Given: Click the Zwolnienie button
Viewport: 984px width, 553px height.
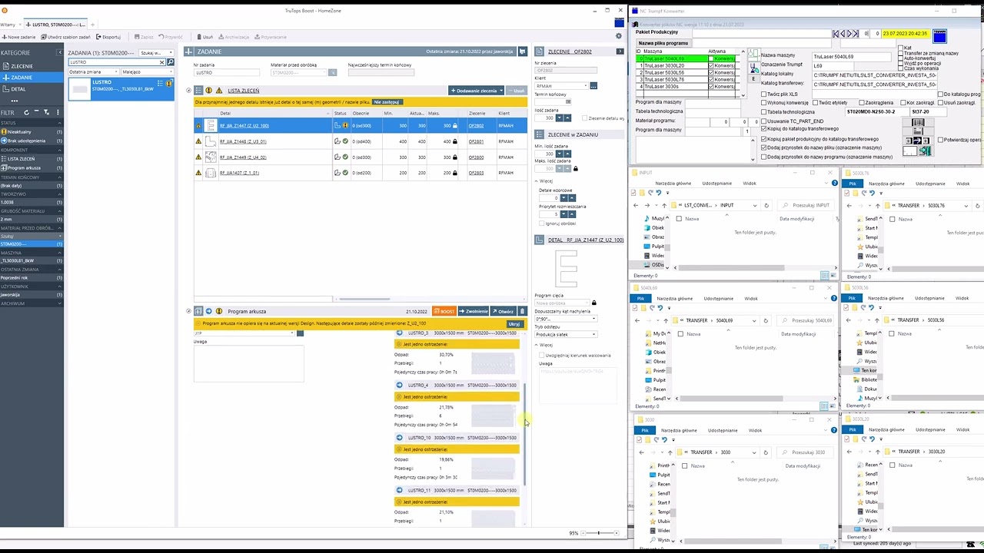Looking at the screenshot, I should coord(474,311).
